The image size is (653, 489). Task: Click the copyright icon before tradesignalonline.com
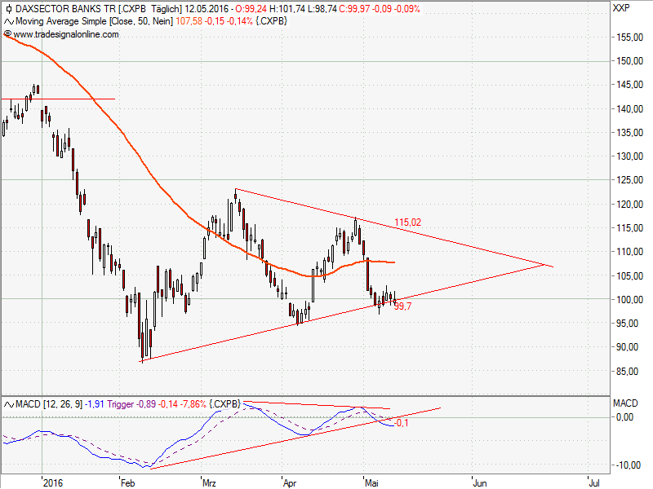pos(8,34)
